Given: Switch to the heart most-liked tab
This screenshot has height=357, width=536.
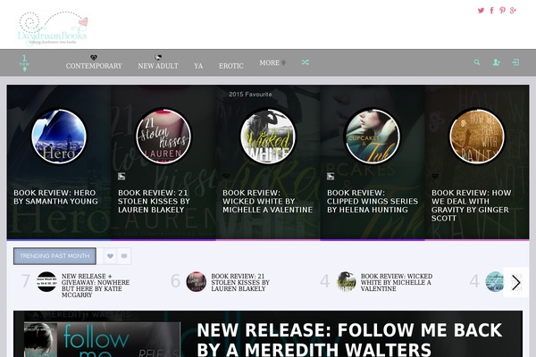Looking at the screenshot, I should (110, 256).
